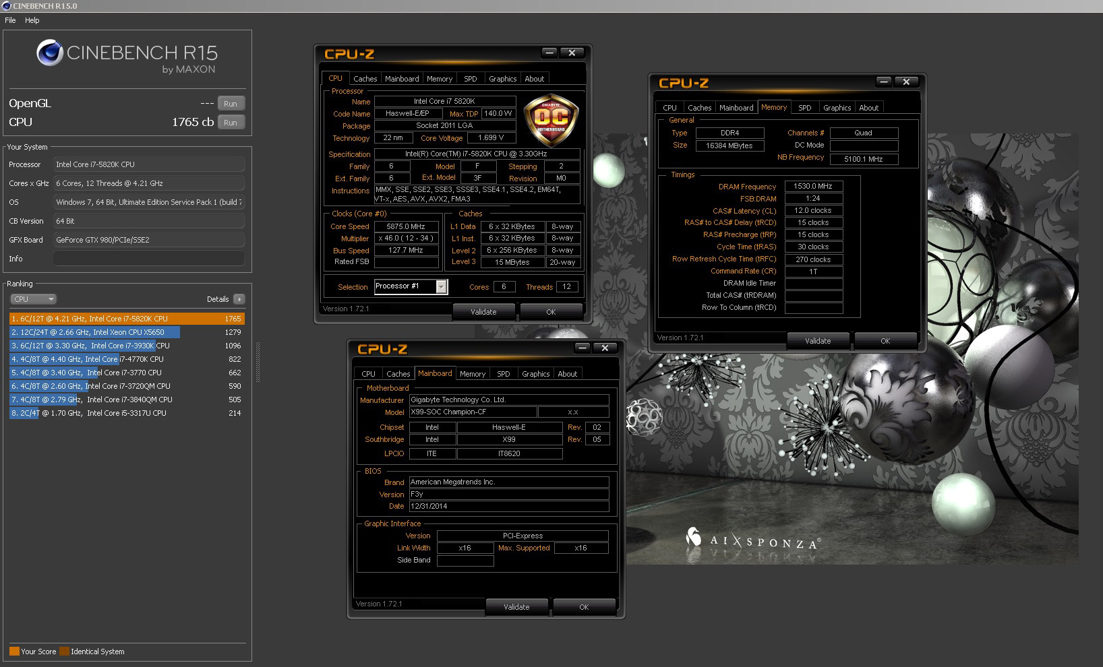The image size is (1103, 667).
Task: Open Memory tab in the top CPU-Z window
Action: pyautogui.click(x=440, y=79)
